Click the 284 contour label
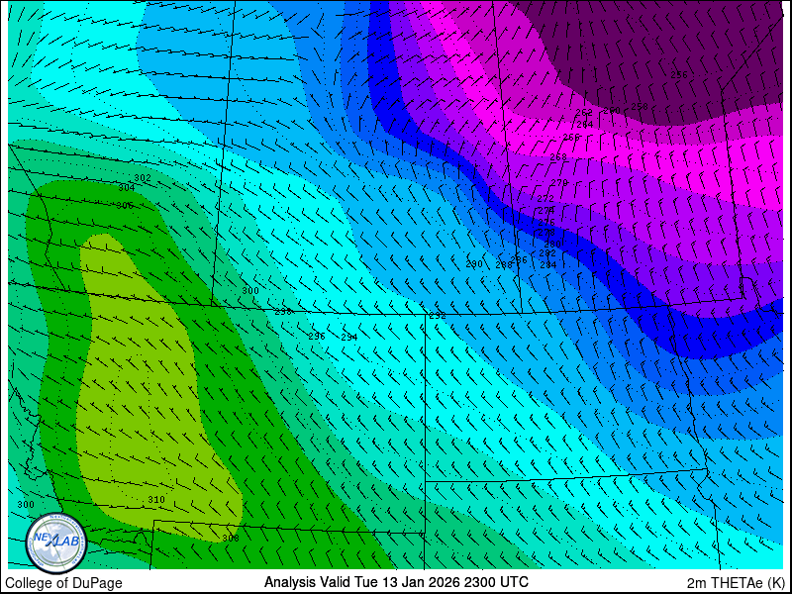792x594 pixels. point(548,264)
